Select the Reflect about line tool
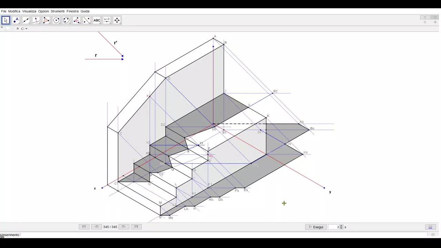 pos(86,20)
